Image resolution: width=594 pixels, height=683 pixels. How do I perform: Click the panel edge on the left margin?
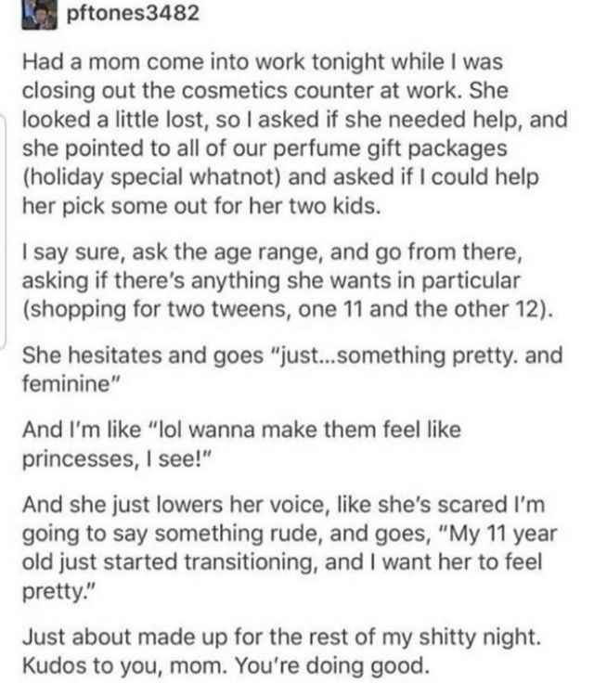click(3, 232)
